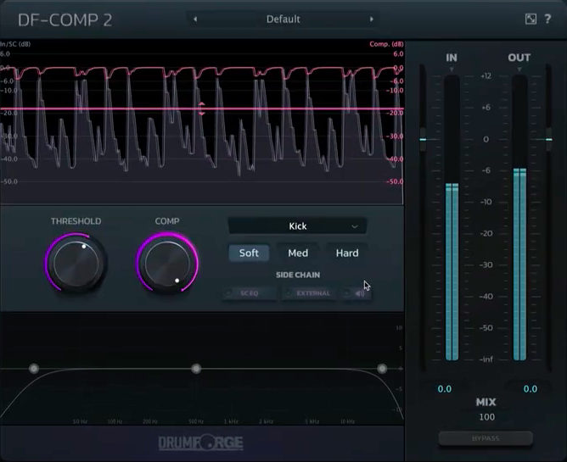The width and height of the screenshot is (567, 462).
Task: Click the low-cut EQ node
Action: point(34,369)
